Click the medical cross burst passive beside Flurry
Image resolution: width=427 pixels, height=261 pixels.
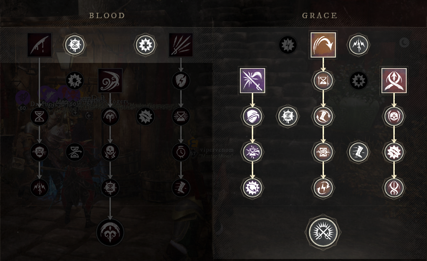[x=146, y=45]
